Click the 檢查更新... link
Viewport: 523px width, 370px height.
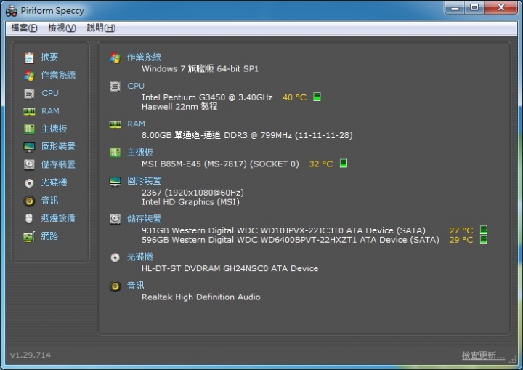[x=483, y=355]
